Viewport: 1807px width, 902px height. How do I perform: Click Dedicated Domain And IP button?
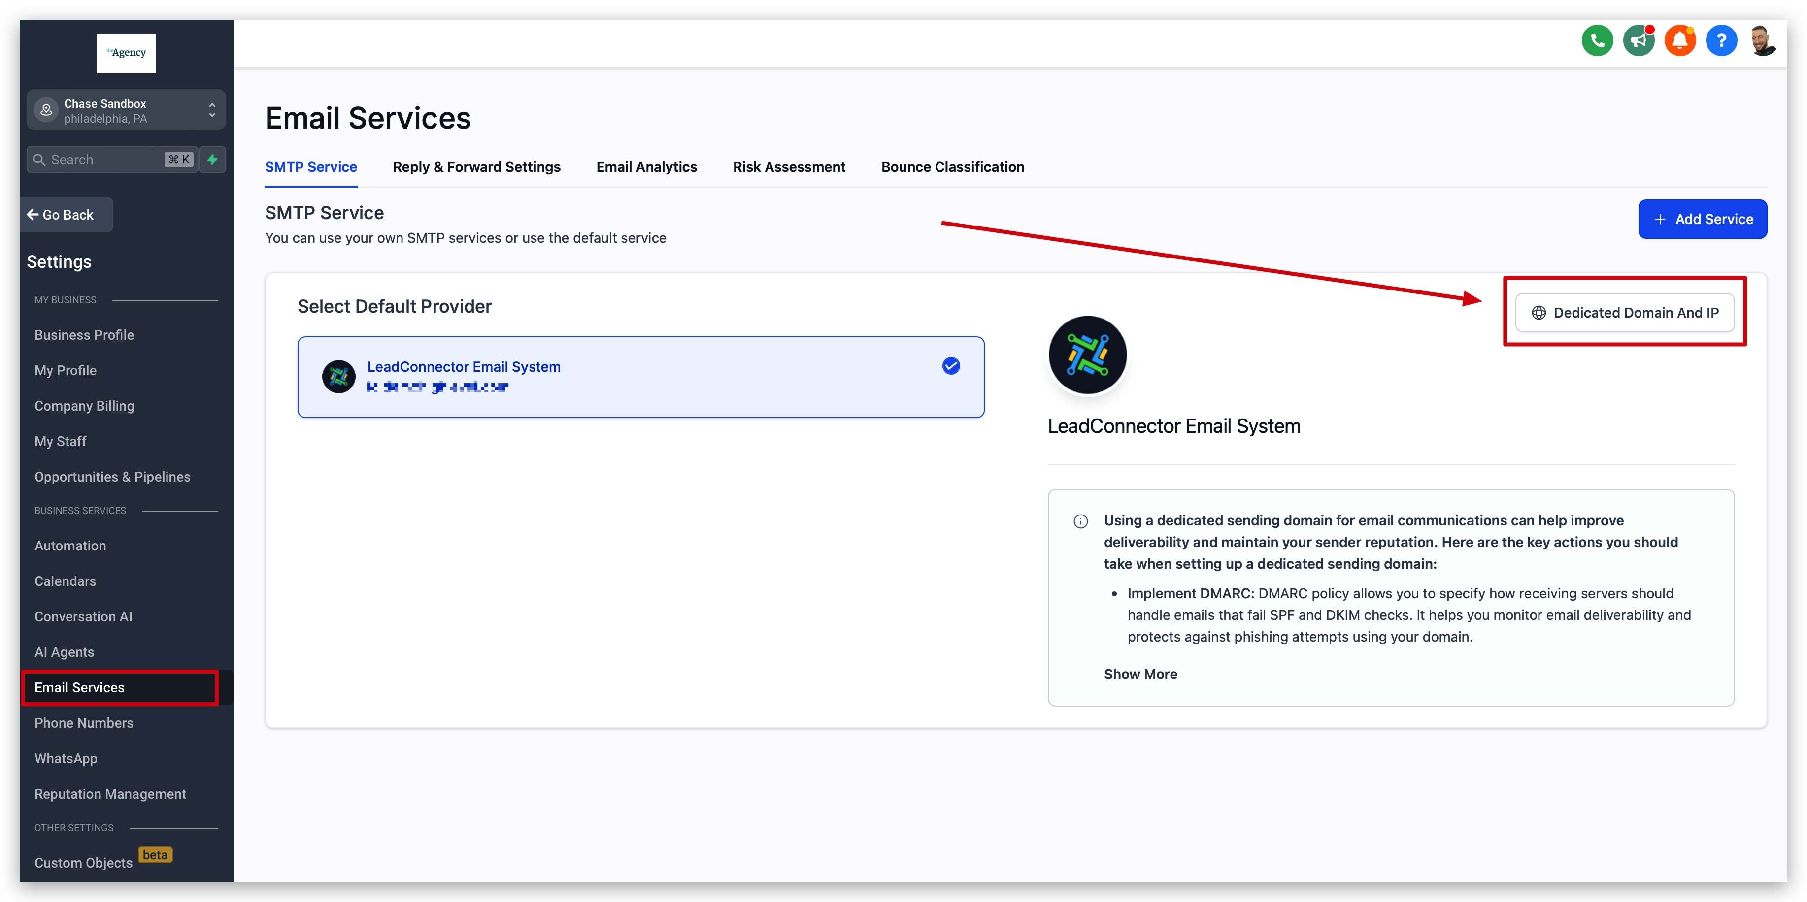coord(1624,313)
